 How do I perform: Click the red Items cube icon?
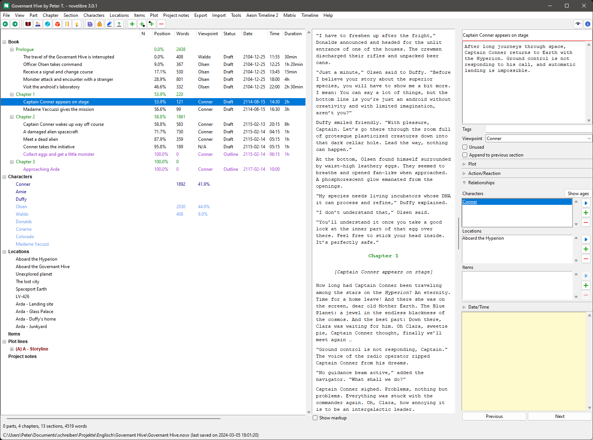click(57, 24)
